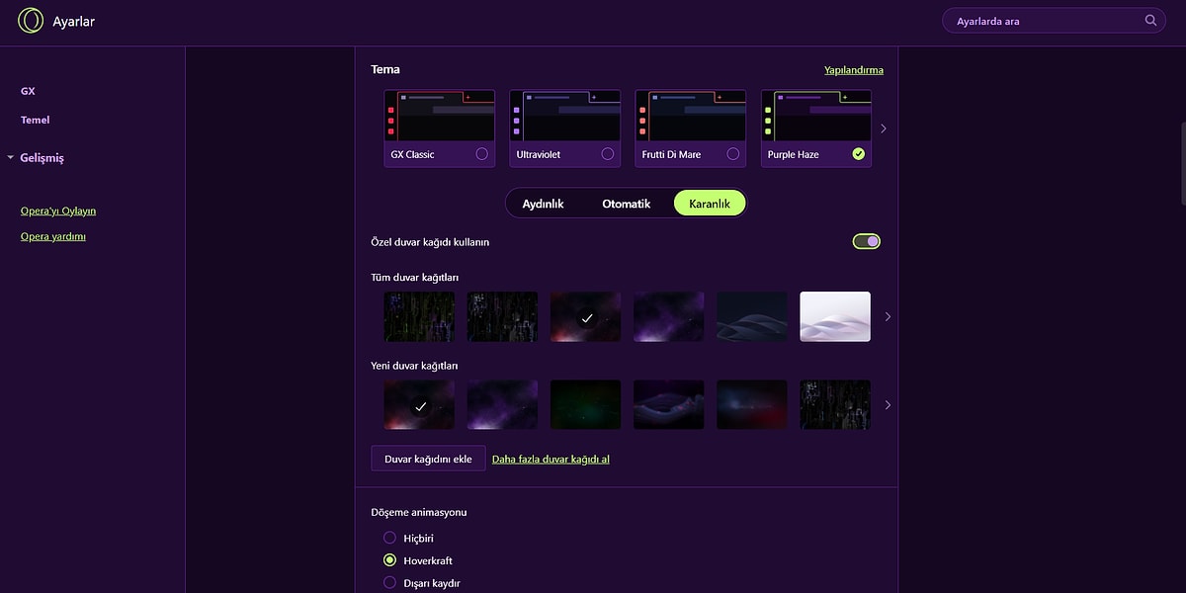Viewport: 1186px width, 593px height.
Task: Pick the green dark wallpaper in Yeni duvar kağıtları
Action: point(585,405)
